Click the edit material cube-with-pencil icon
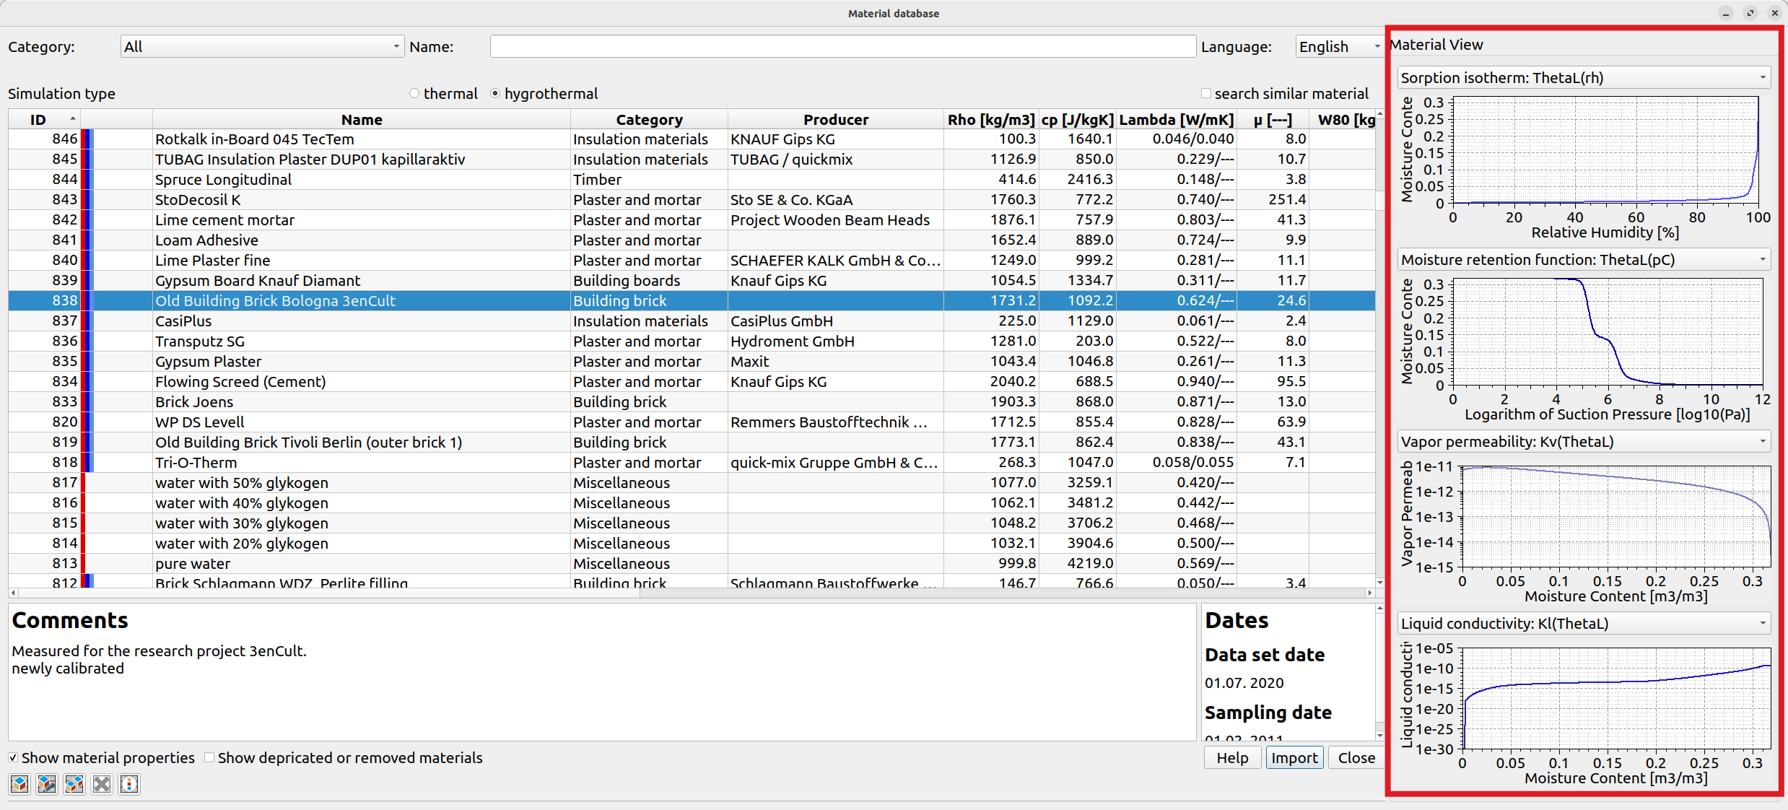 point(47,784)
